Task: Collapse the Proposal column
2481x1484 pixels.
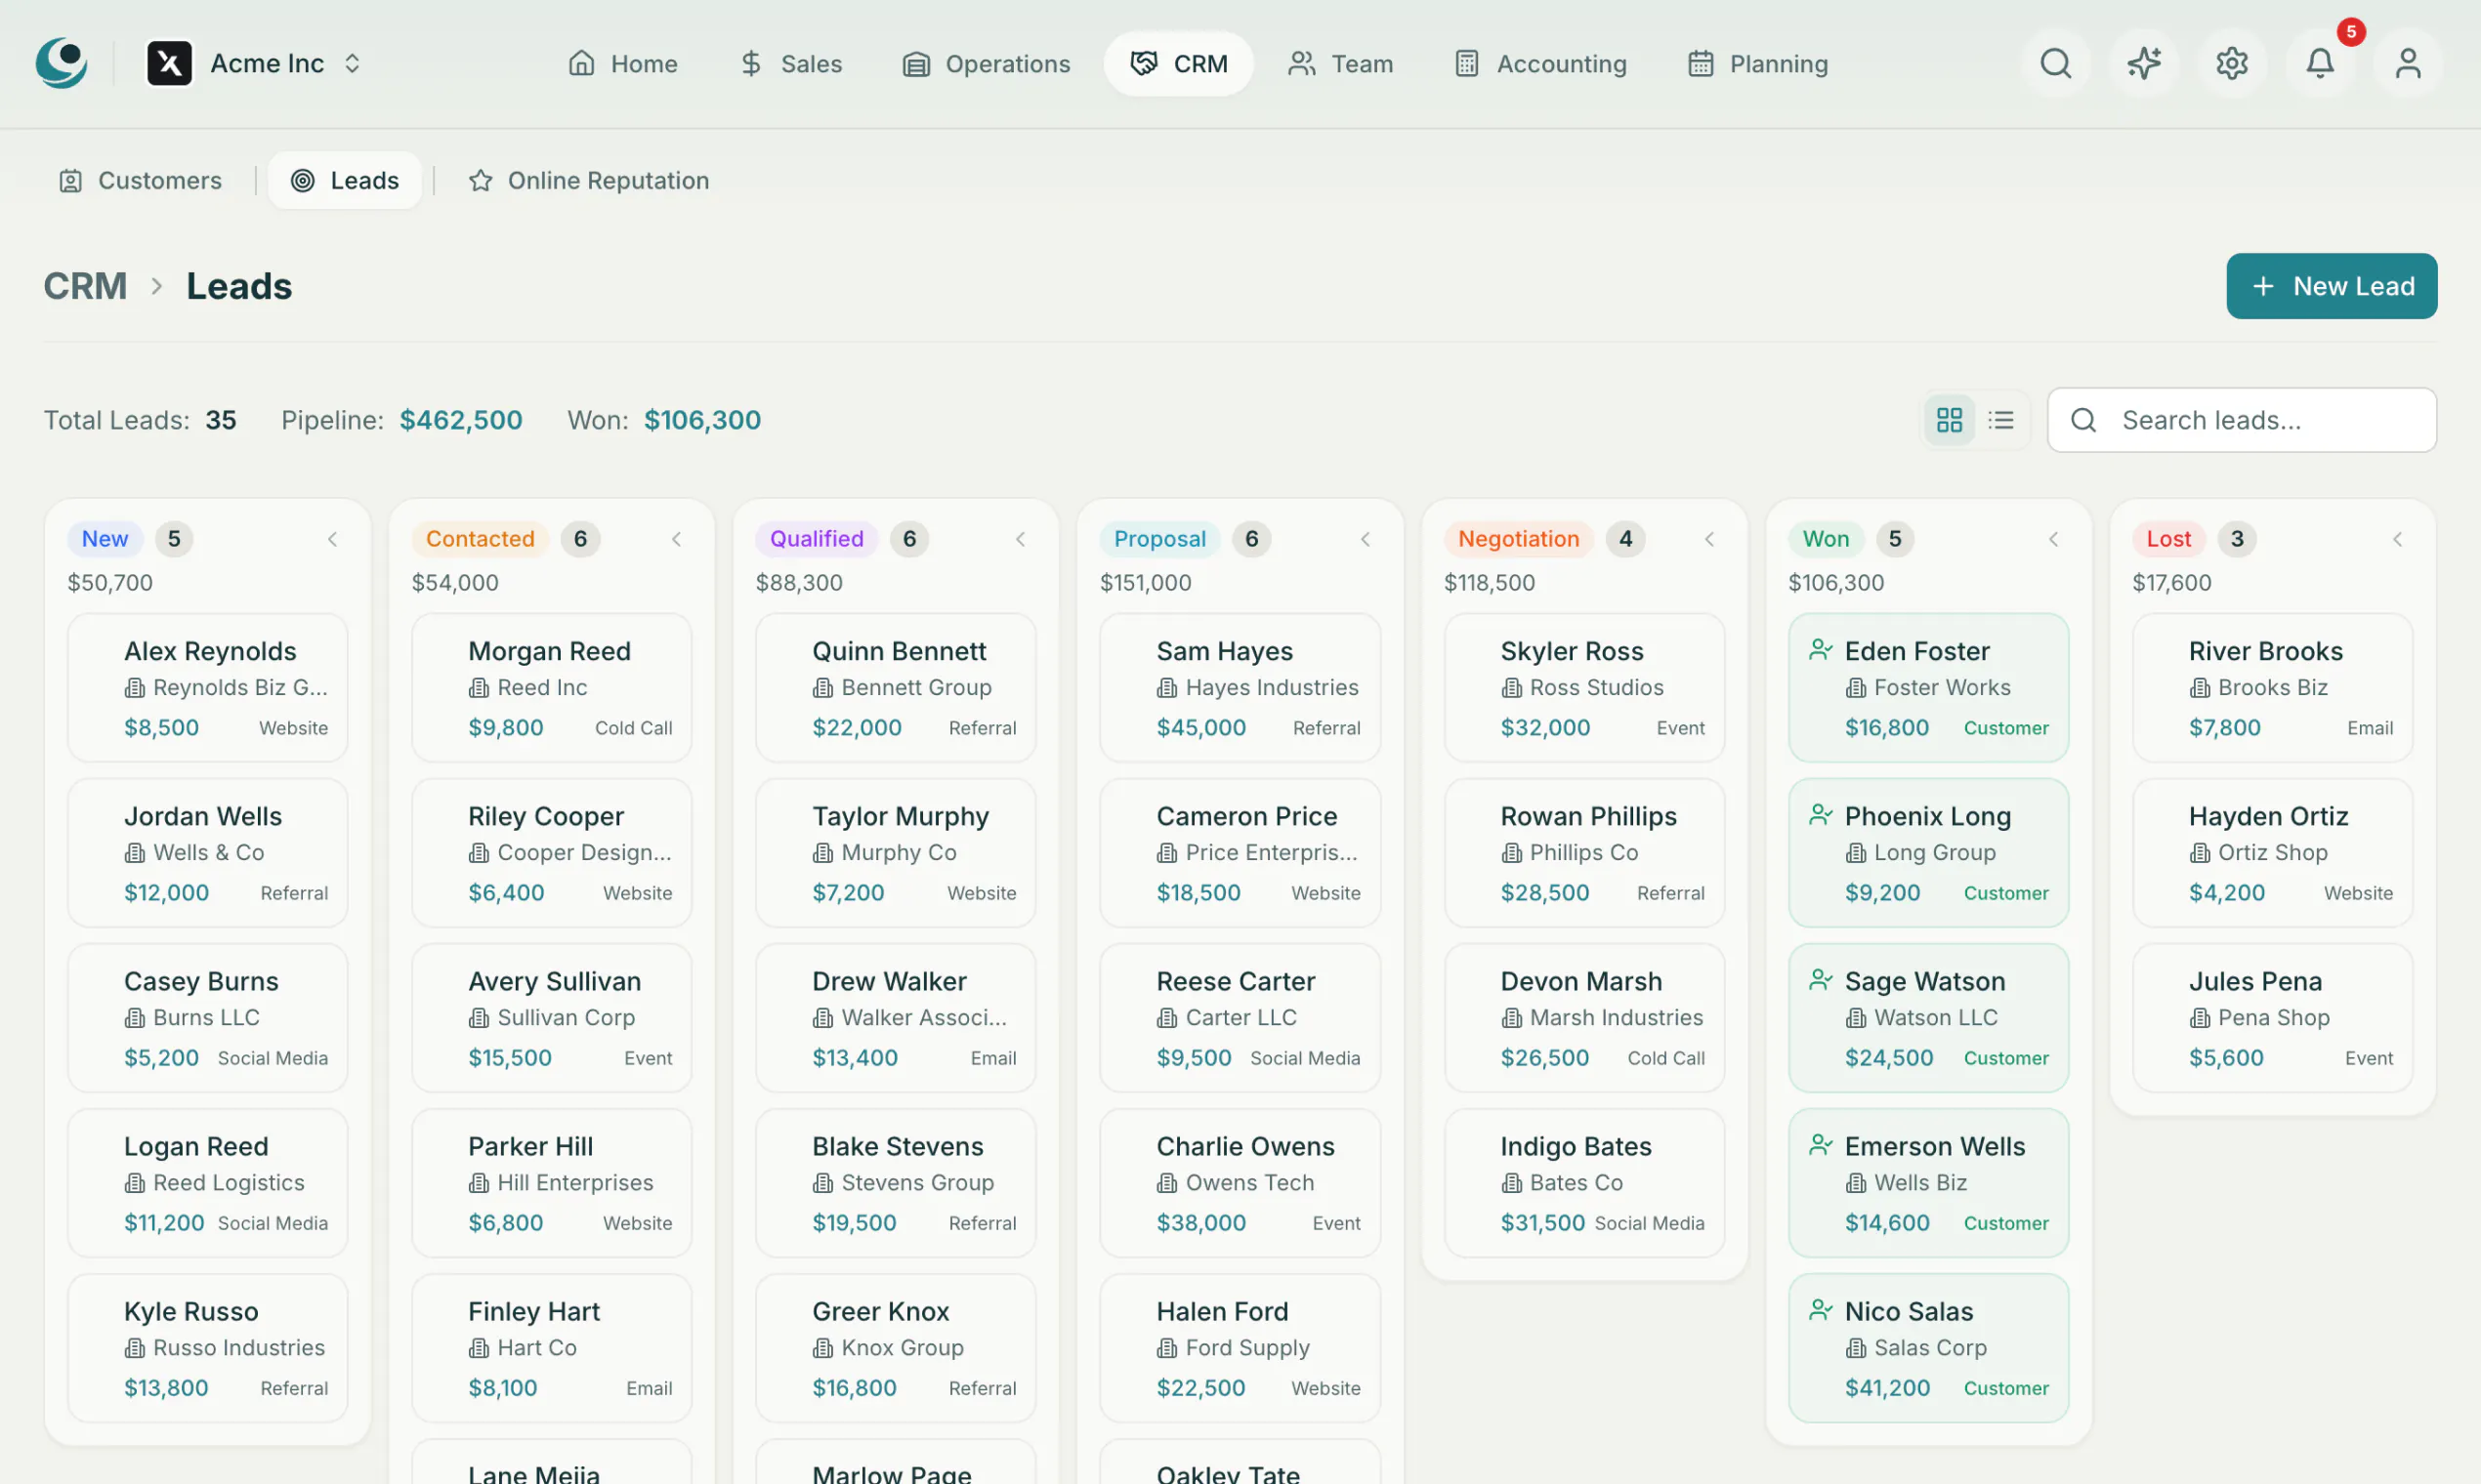Action: tap(1366, 539)
